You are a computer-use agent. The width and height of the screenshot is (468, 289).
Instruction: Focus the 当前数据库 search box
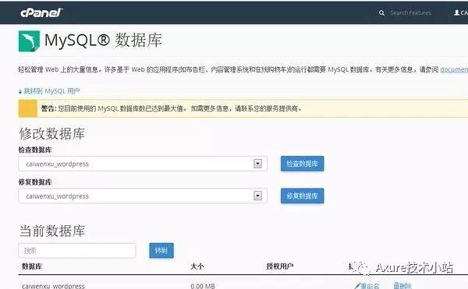coord(77,251)
